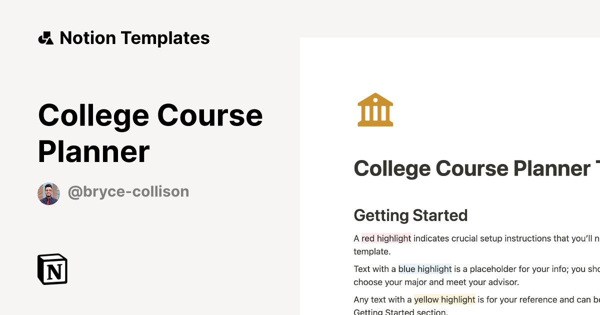Click the word "template." ending the first paragraph

(x=371, y=251)
